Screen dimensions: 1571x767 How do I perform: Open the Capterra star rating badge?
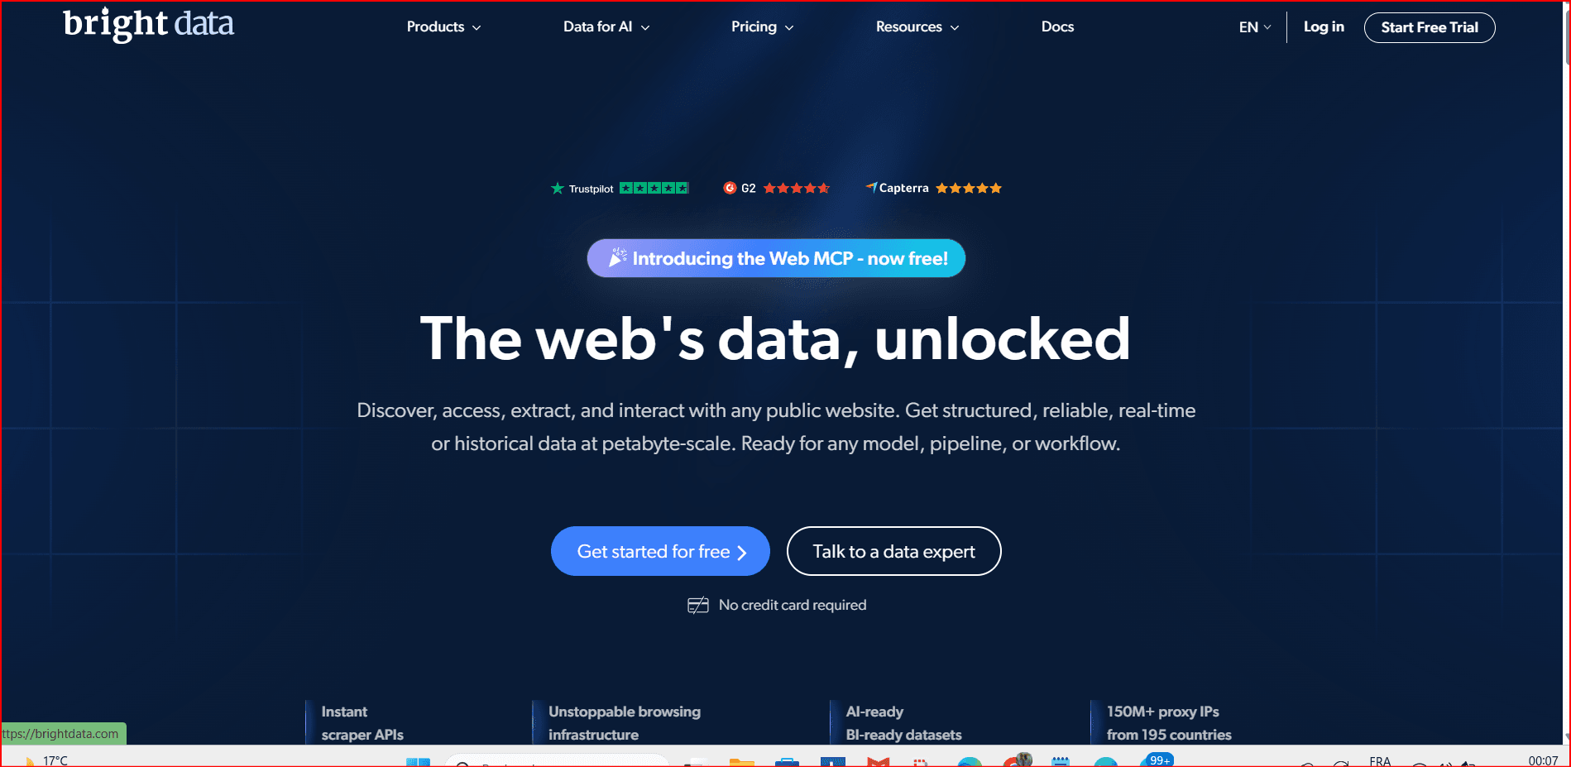933,189
